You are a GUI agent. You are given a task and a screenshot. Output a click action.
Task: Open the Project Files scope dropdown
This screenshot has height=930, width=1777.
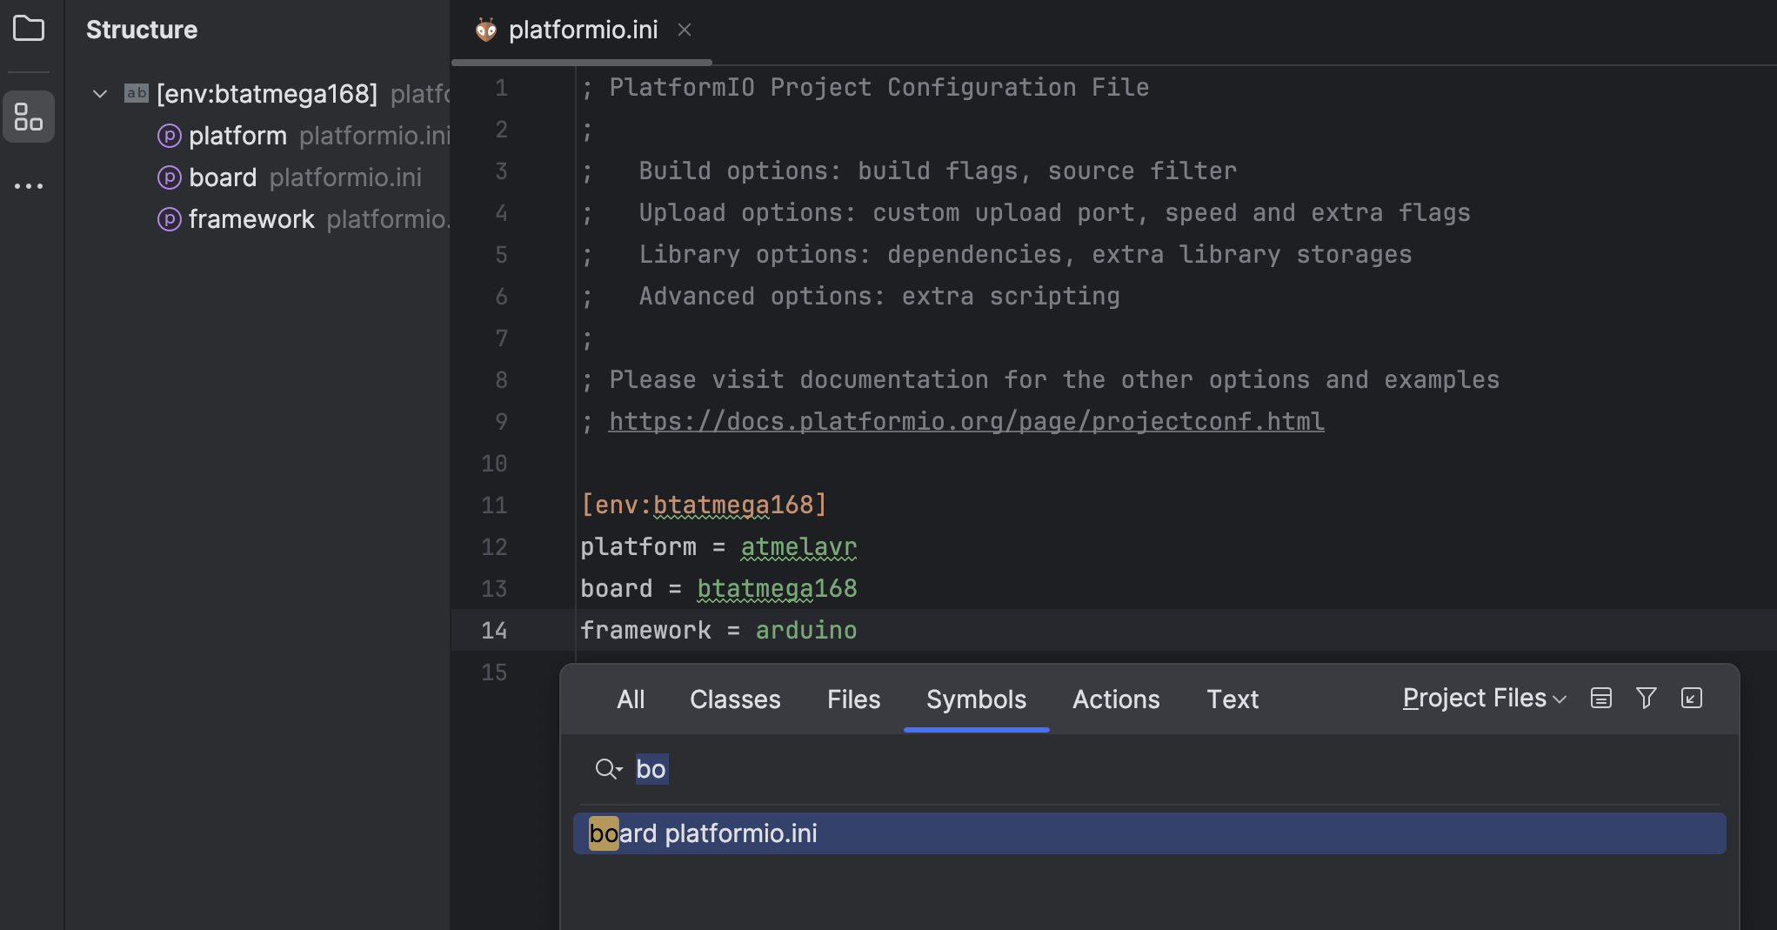pos(1481,698)
